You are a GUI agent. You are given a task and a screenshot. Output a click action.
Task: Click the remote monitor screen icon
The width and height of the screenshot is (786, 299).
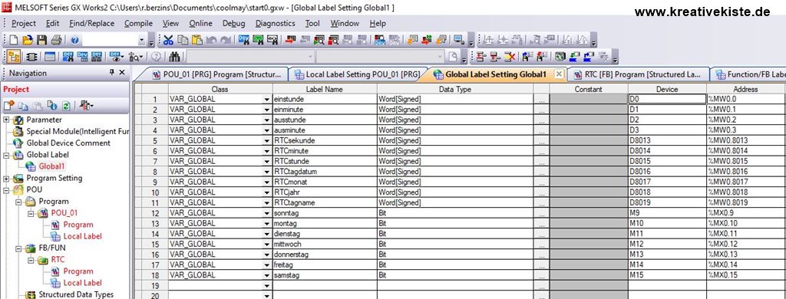(459, 40)
